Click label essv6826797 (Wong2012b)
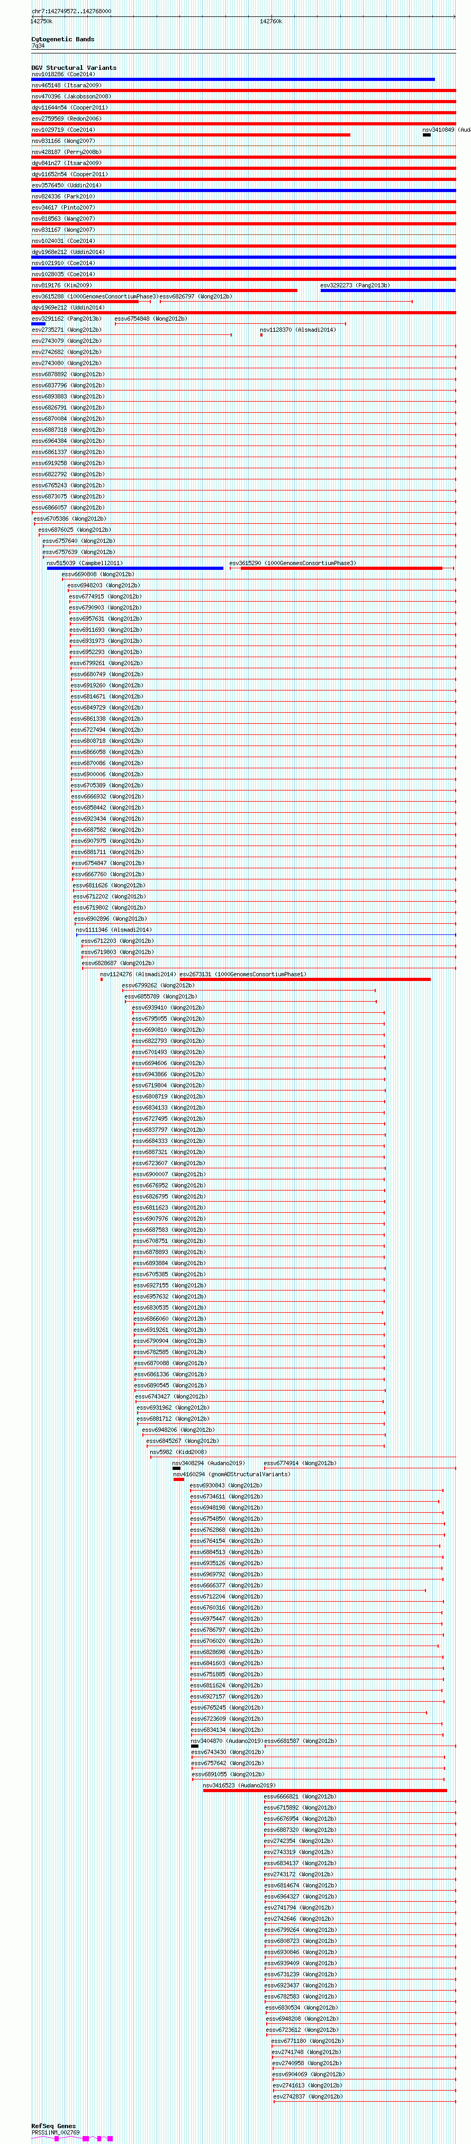The image size is (471, 2144). 196,296
